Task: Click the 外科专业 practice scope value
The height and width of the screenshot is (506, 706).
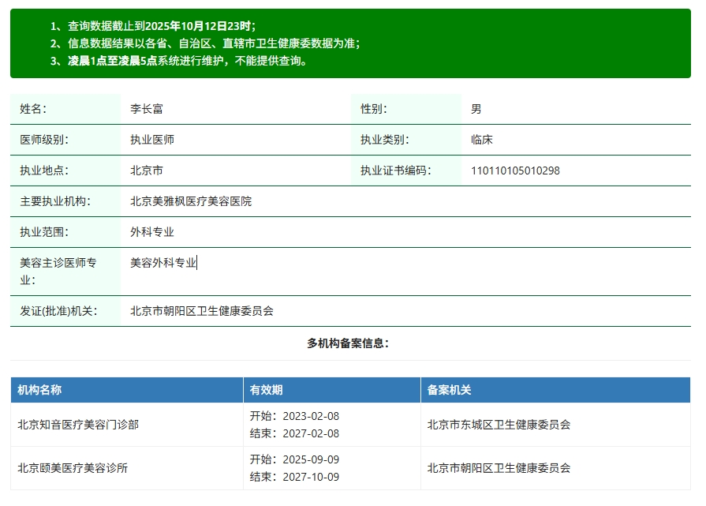Action: coord(152,232)
